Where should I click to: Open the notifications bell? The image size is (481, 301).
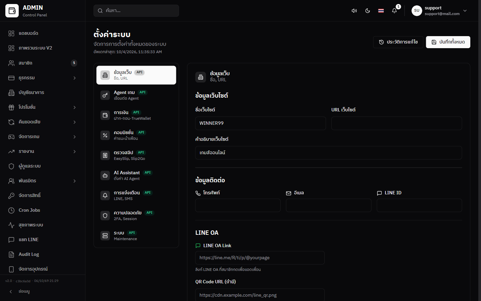[394, 11]
